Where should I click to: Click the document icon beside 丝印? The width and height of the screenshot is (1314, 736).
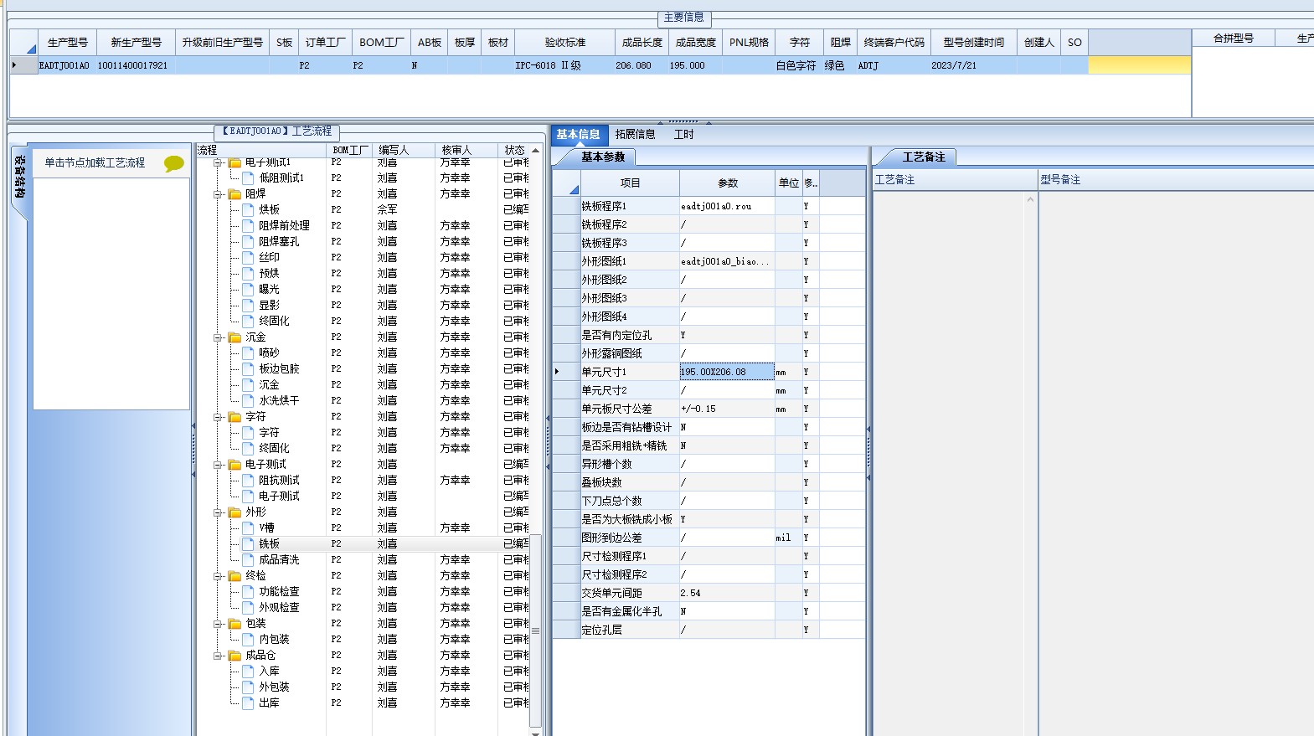point(248,257)
